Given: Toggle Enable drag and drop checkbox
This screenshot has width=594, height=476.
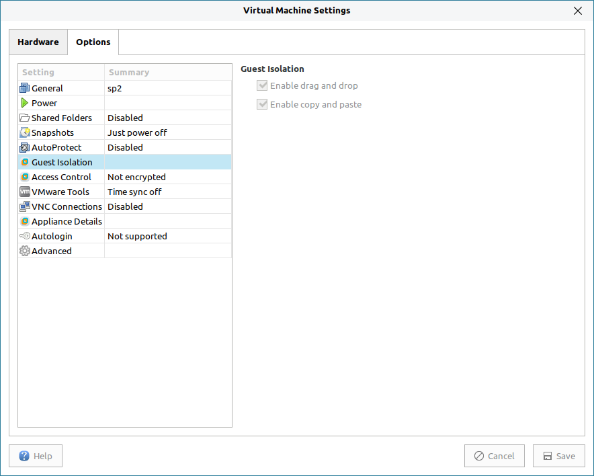Looking at the screenshot, I should pos(262,86).
